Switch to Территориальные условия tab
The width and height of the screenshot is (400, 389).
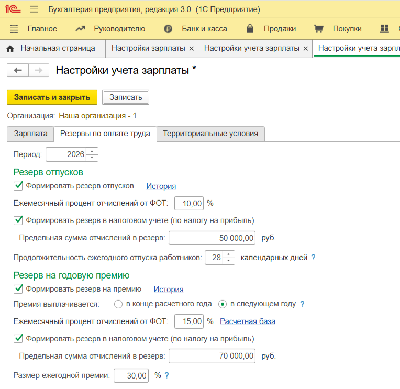click(x=210, y=134)
